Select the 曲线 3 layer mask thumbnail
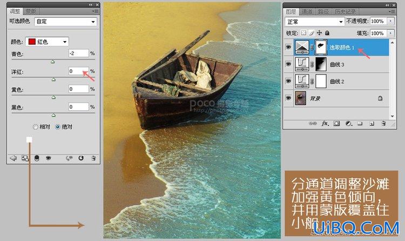The width and height of the screenshot is (405, 241). 321,64
